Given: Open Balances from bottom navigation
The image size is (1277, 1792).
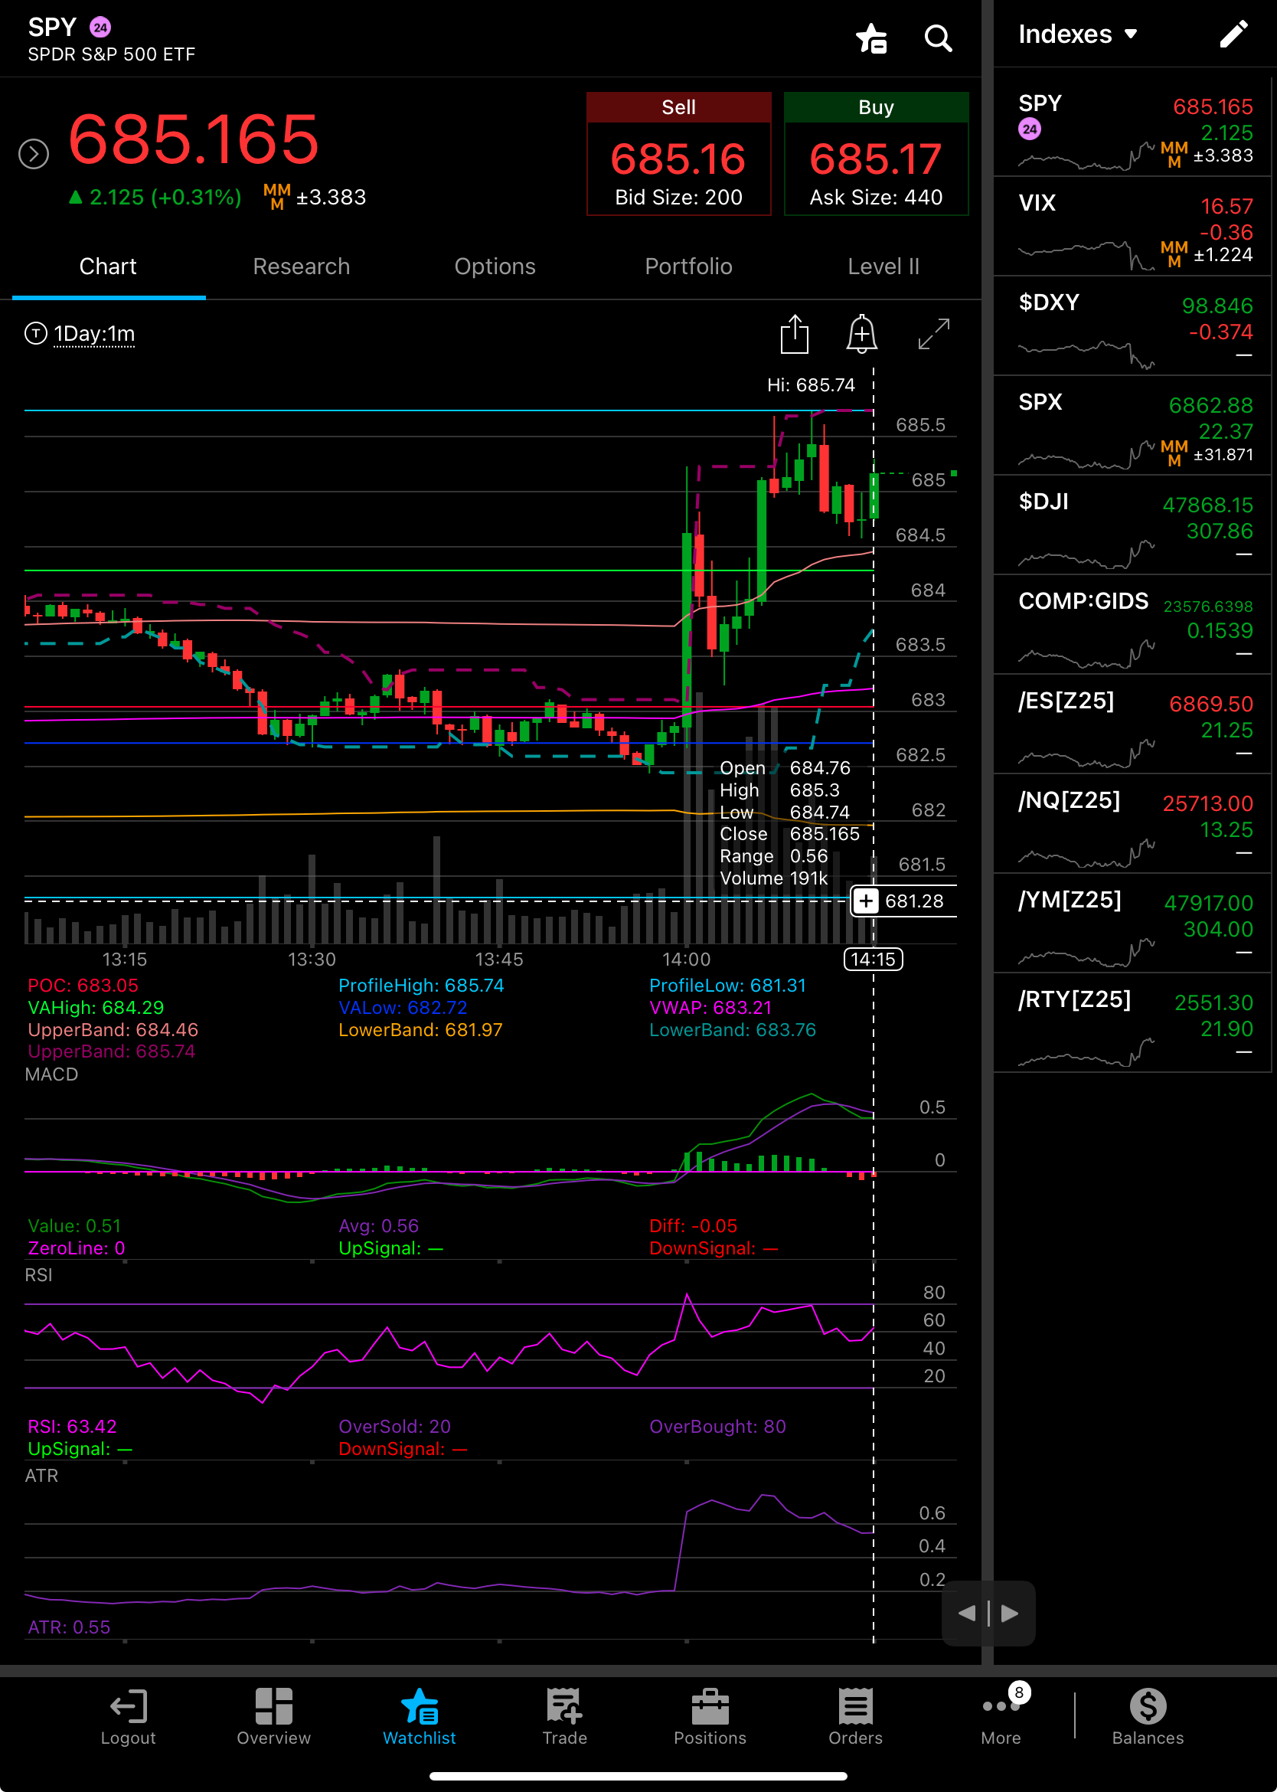Looking at the screenshot, I should tap(1148, 1716).
